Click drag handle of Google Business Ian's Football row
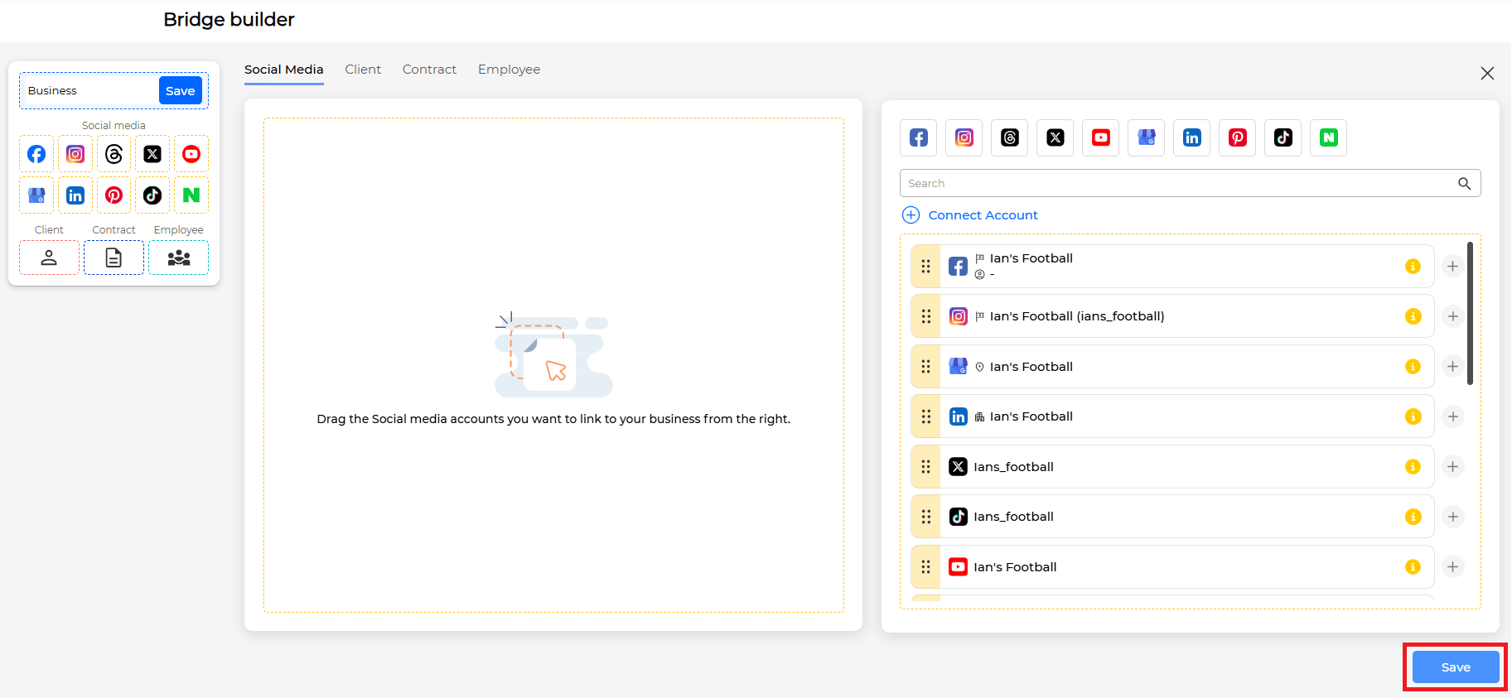The height and width of the screenshot is (698, 1512). [x=925, y=367]
